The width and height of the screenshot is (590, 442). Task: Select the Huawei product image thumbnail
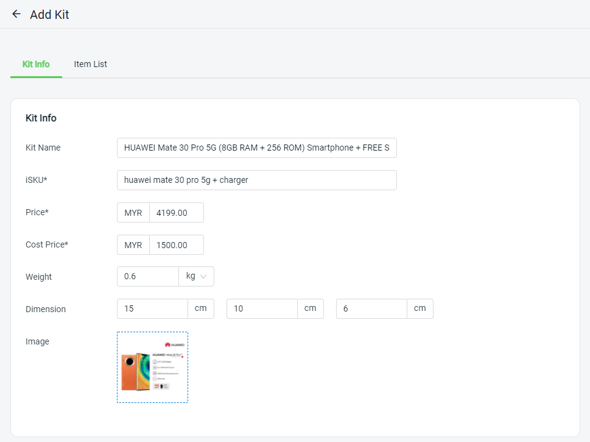(152, 368)
